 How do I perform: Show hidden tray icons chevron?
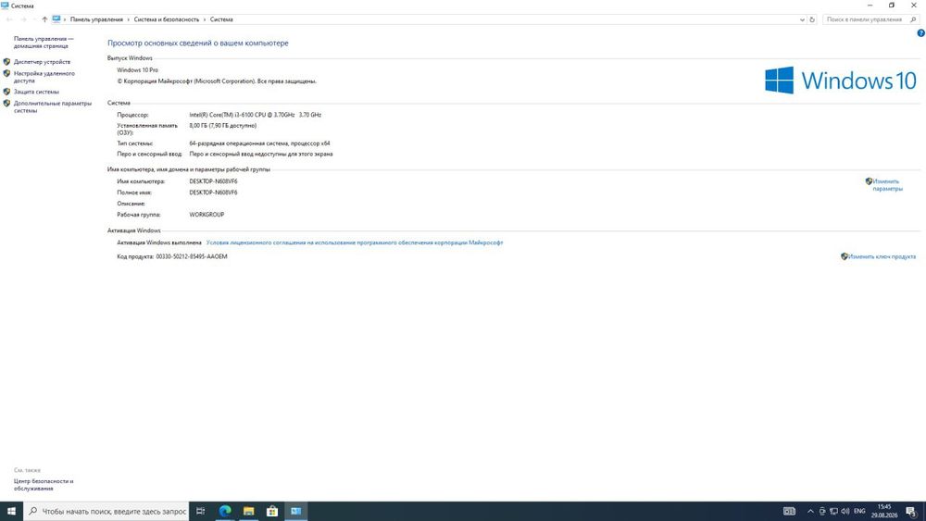click(811, 511)
